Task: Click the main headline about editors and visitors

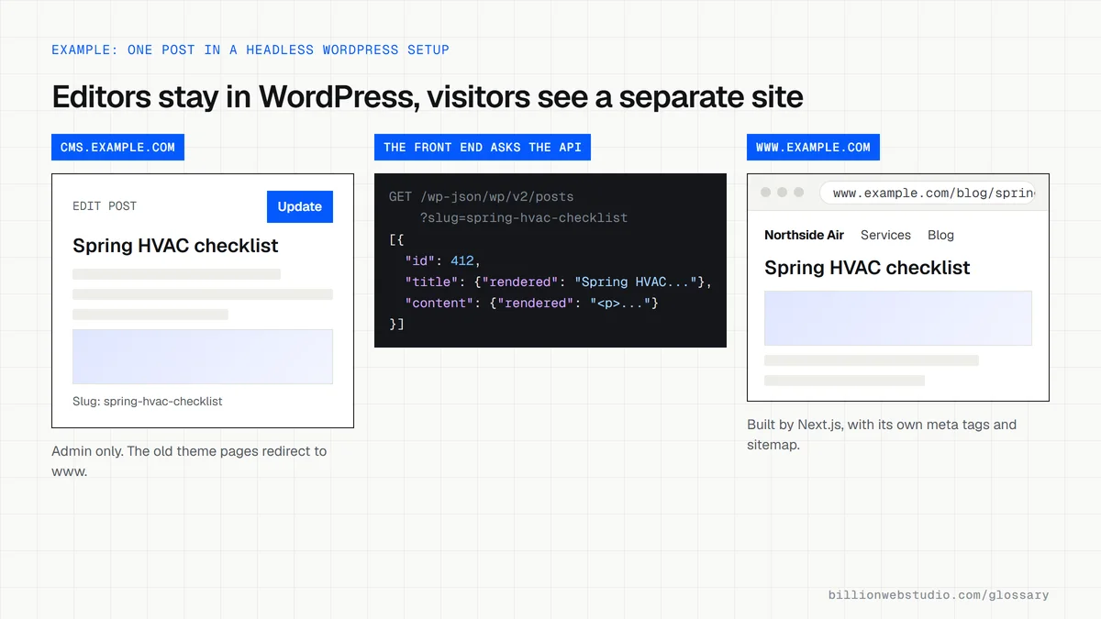Action: point(428,96)
